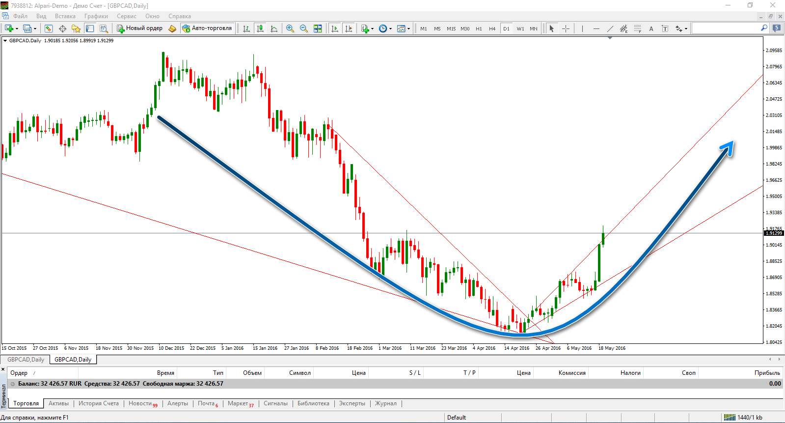Toggle the Авто-торговля button
This screenshot has width=785, height=423.
(207, 28)
